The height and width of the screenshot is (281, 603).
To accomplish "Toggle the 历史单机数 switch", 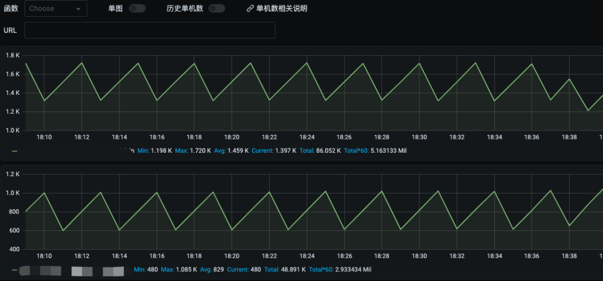I will 217,8.
